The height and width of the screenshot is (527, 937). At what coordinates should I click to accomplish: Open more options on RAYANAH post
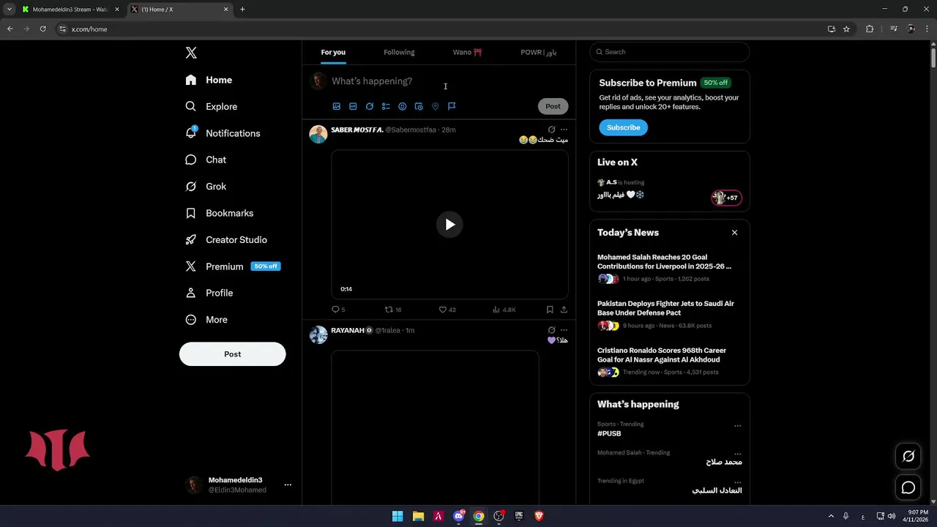[564, 330]
